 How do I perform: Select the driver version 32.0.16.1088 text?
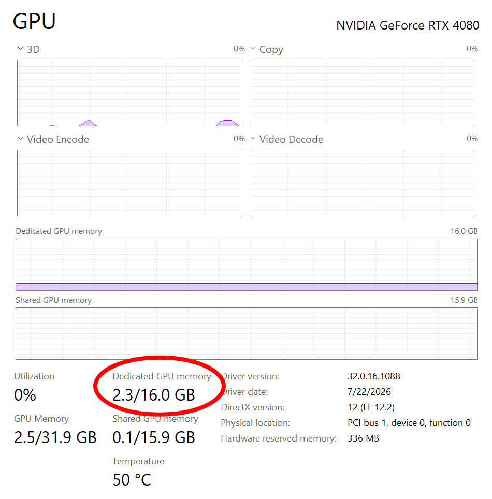[x=374, y=376]
